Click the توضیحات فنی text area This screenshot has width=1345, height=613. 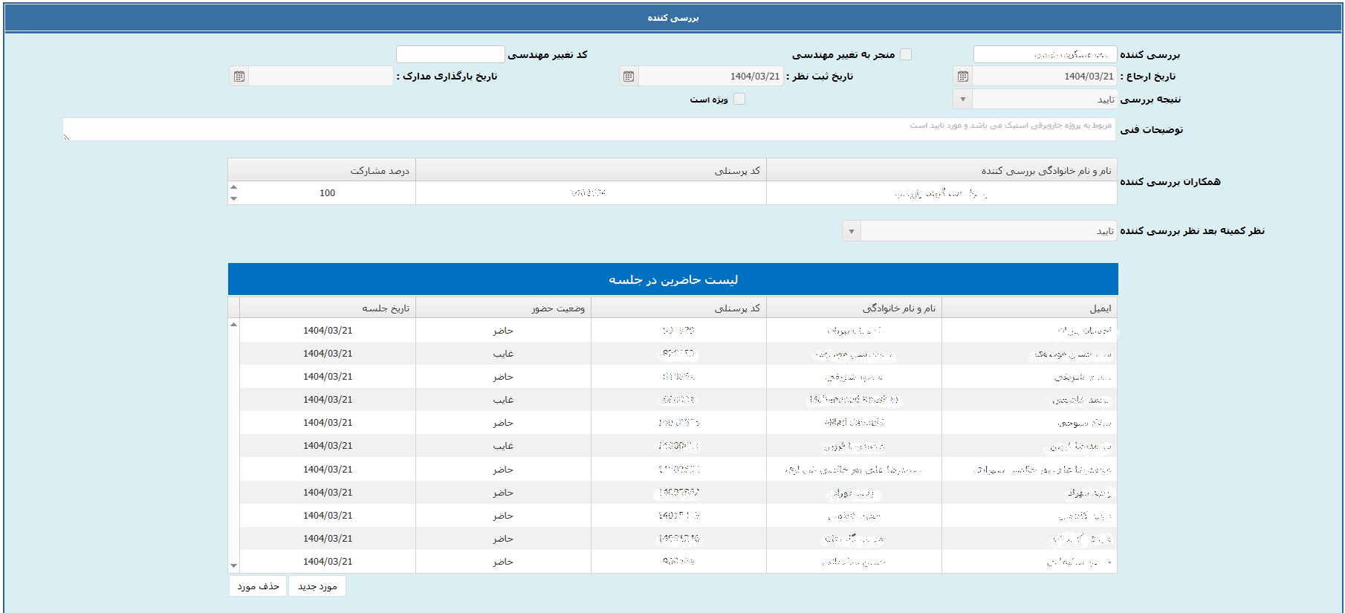click(x=589, y=129)
